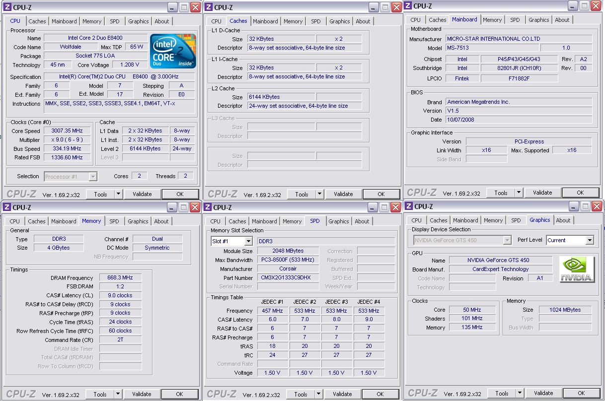Screen dimensions: 605x401
Task: Click the command rate value '2T'
Action: click(121, 340)
